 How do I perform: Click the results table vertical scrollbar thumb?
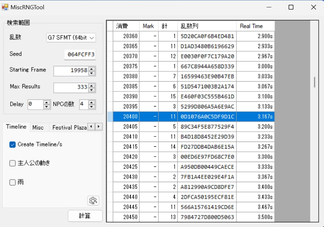[x=314, y=82]
